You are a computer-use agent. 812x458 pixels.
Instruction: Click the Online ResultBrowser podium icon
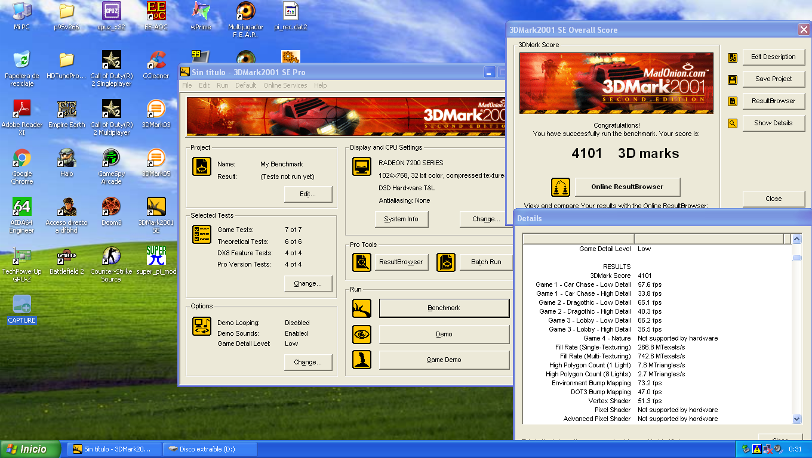point(560,187)
